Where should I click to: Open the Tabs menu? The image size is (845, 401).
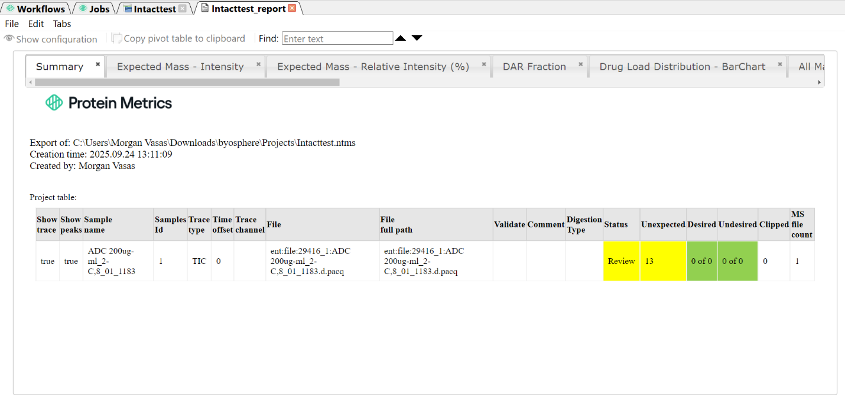[62, 24]
